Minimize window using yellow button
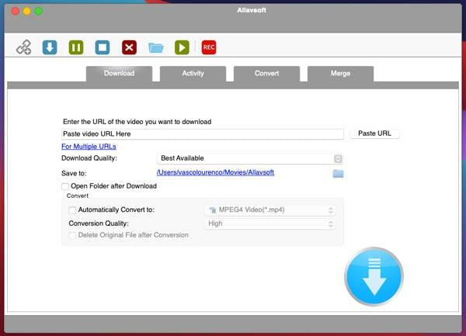 pyautogui.click(x=26, y=12)
